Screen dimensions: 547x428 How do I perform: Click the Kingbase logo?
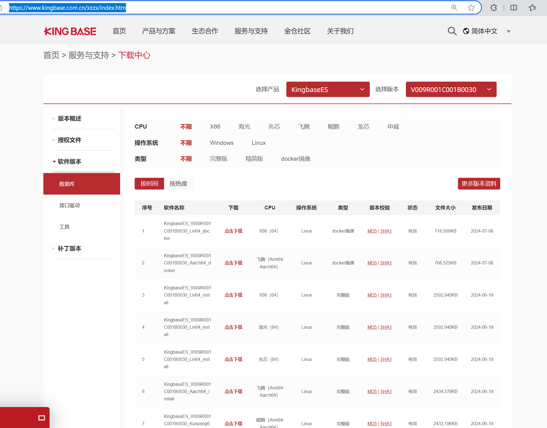tap(70, 31)
